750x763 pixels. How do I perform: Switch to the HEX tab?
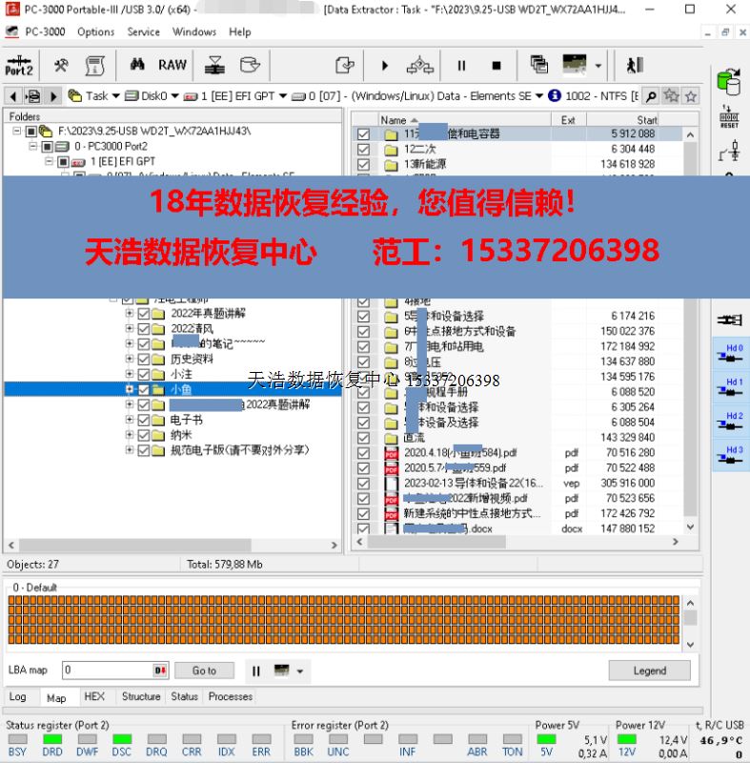pos(94,697)
